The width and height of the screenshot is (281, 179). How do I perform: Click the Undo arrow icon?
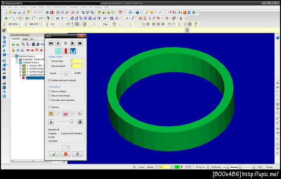[36, 13]
